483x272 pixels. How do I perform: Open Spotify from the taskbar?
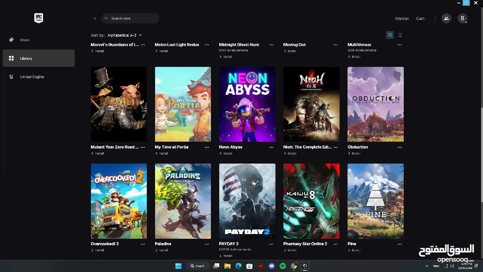283,266
